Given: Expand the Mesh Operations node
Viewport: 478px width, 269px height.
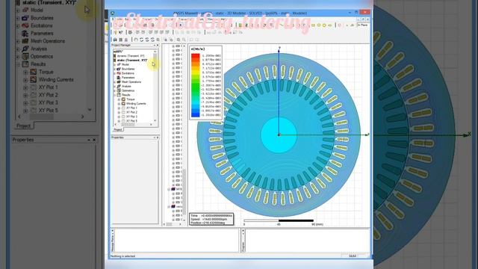Looking at the screenshot, I should pos(115,82).
